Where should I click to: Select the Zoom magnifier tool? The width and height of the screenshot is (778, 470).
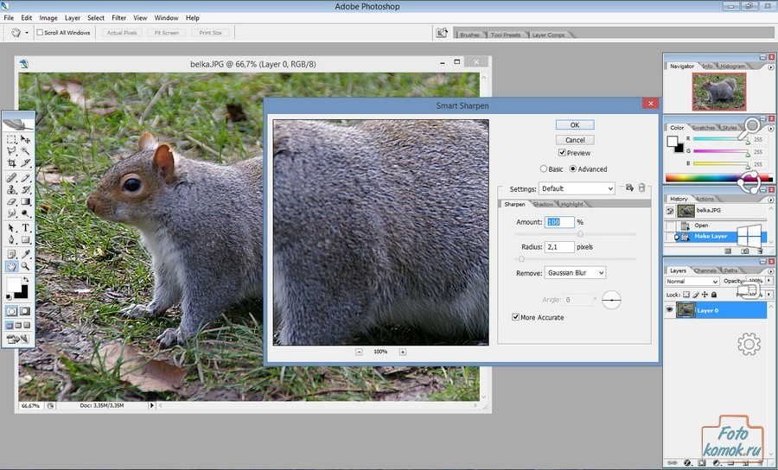click(x=26, y=267)
